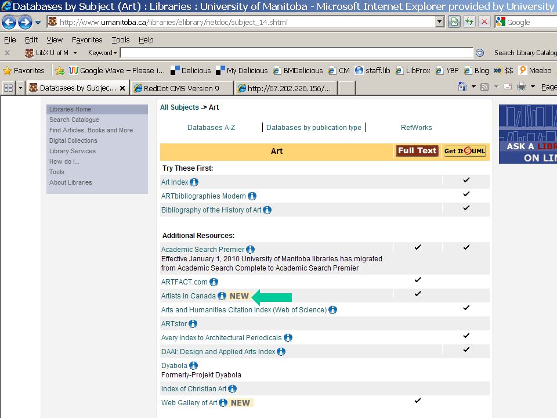Refresh the page with green arrows icon

(469, 22)
